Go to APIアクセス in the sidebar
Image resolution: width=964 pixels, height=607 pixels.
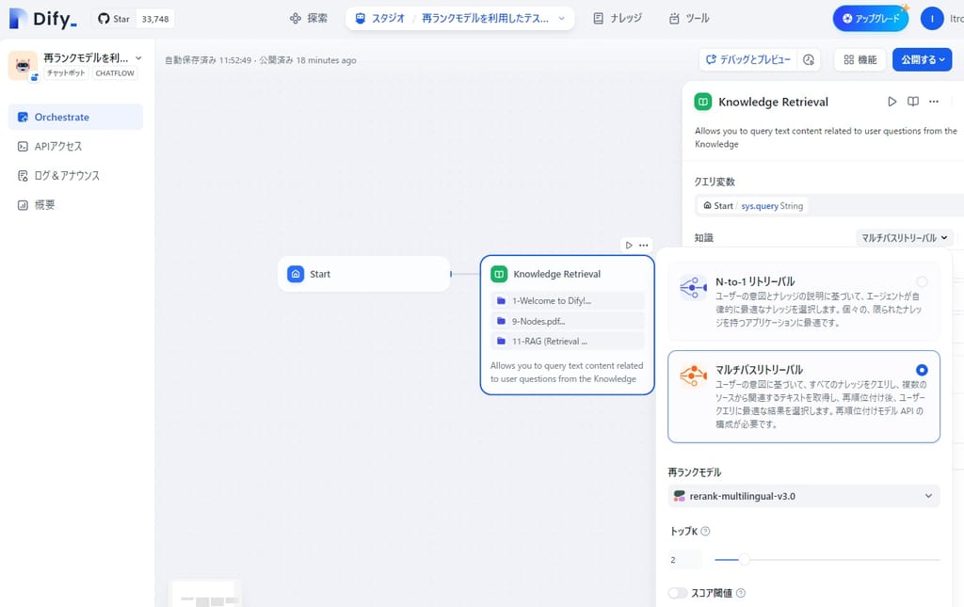[58, 147]
